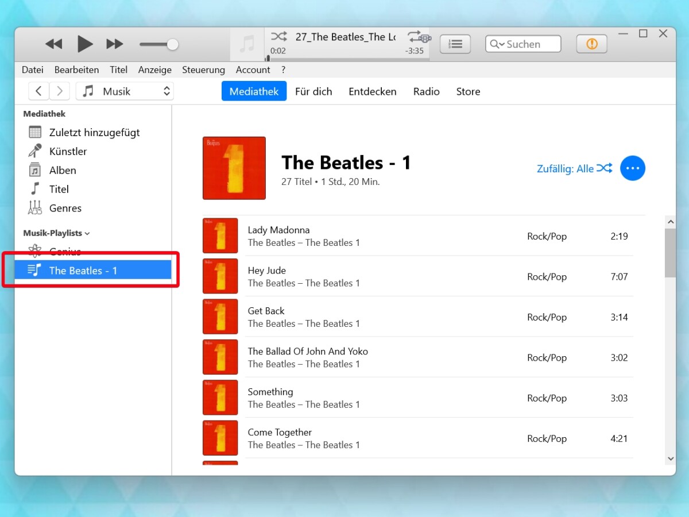
Task: Select the Come Together song title
Action: [x=280, y=433]
